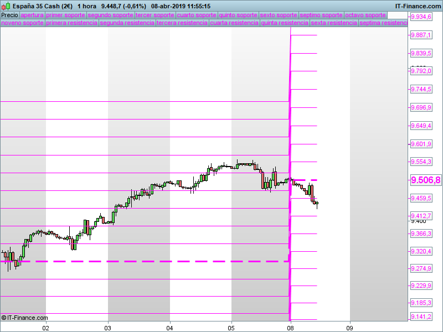Click the candlestick icon beside España 35 Cash
Screen dimensions: 443x332
click(6, 6)
